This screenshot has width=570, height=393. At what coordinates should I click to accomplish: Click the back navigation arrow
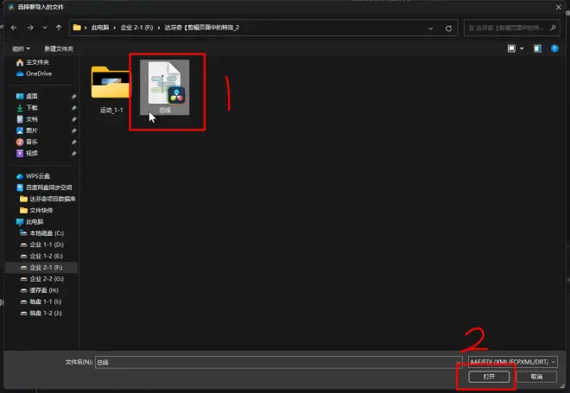[x=16, y=28]
